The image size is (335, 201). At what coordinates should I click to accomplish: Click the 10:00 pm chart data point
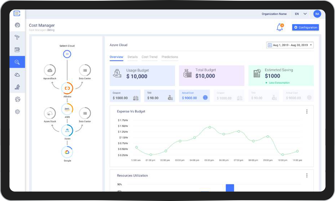pyautogui.click(x=283, y=154)
